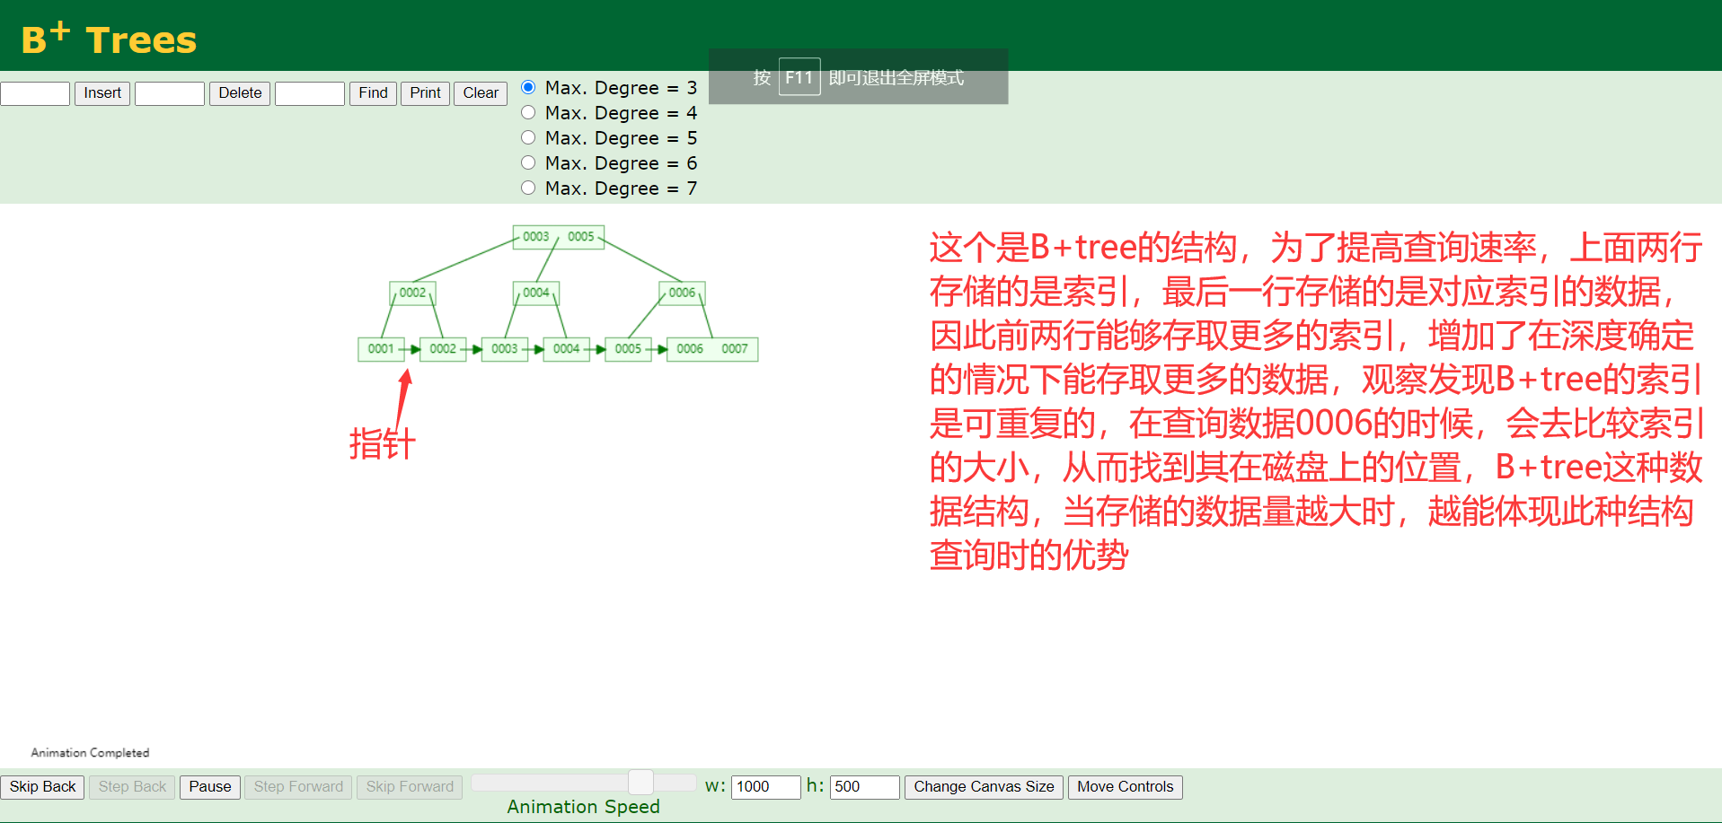Click the find value input field
This screenshot has height=823, width=1722.
click(310, 93)
